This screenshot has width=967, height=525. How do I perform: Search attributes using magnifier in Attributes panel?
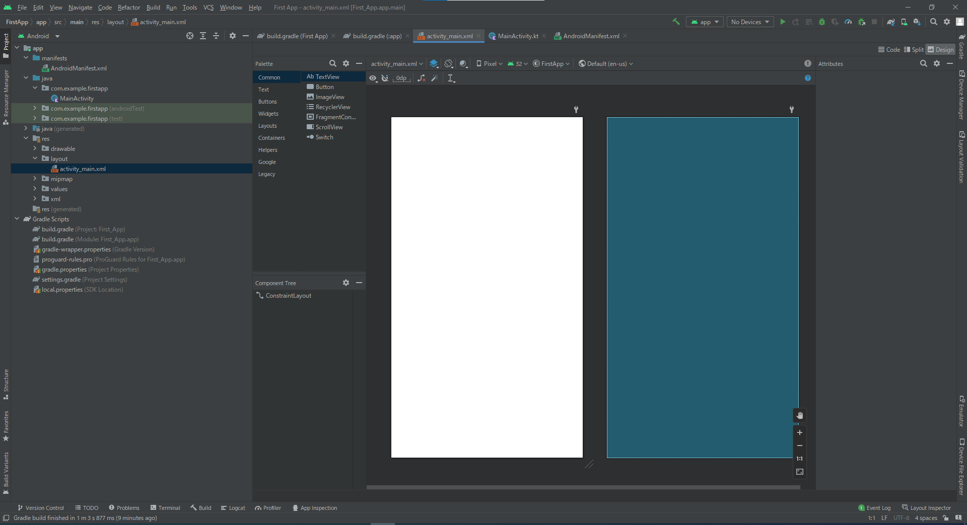pyautogui.click(x=924, y=63)
